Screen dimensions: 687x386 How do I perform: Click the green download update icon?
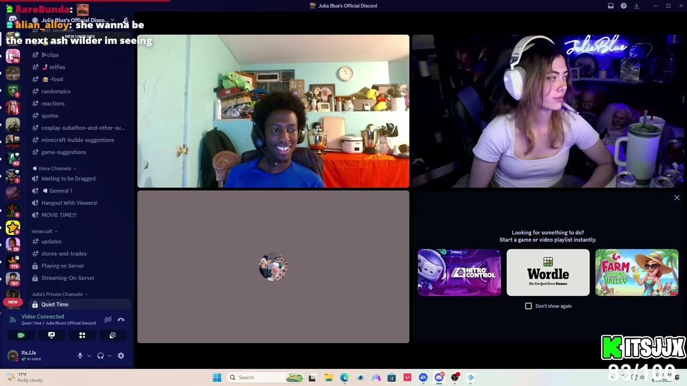[x=637, y=6]
